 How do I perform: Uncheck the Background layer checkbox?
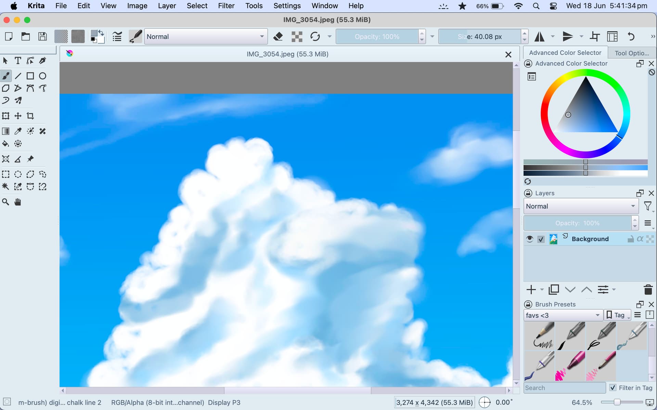pyautogui.click(x=541, y=239)
